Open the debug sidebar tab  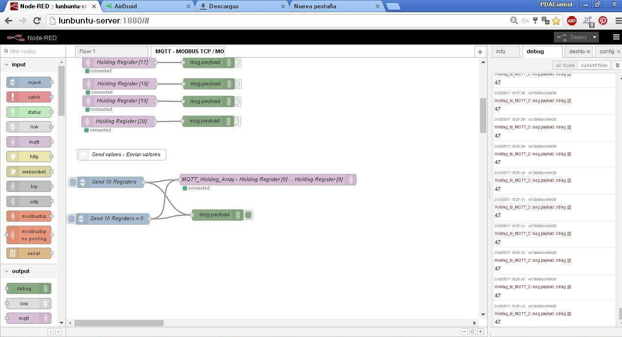[542, 51]
